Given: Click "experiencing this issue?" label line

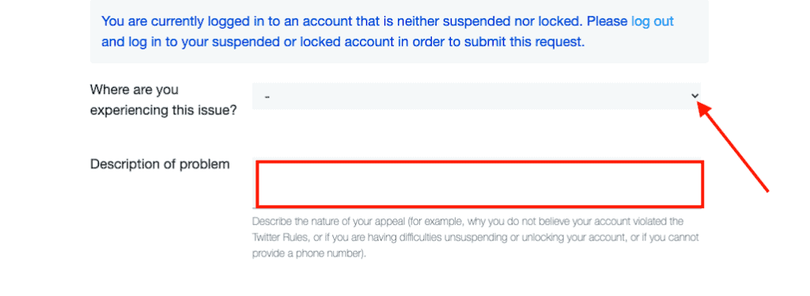Looking at the screenshot, I should pyautogui.click(x=163, y=111).
